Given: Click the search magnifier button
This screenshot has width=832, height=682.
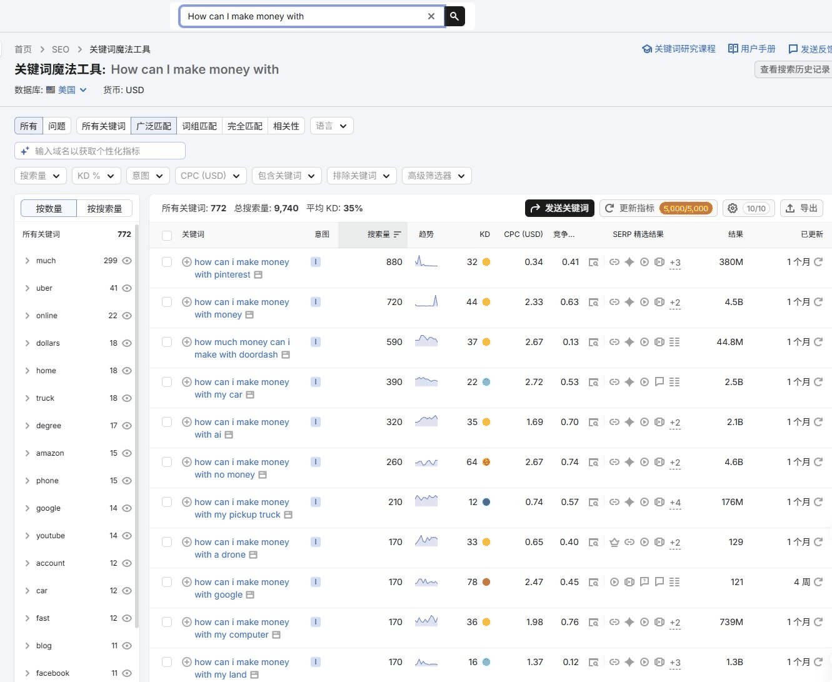Looking at the screenshot, I should point(454,16).
